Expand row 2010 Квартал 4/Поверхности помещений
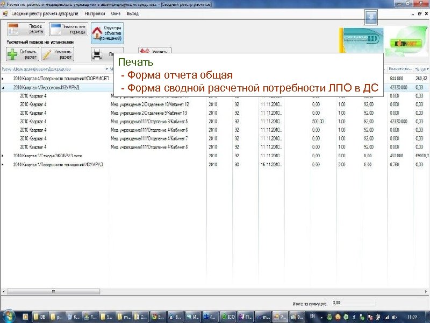Image resolution: width=430 pixels, height=323 pixels. pyautogui.click(x=3, y=79)
